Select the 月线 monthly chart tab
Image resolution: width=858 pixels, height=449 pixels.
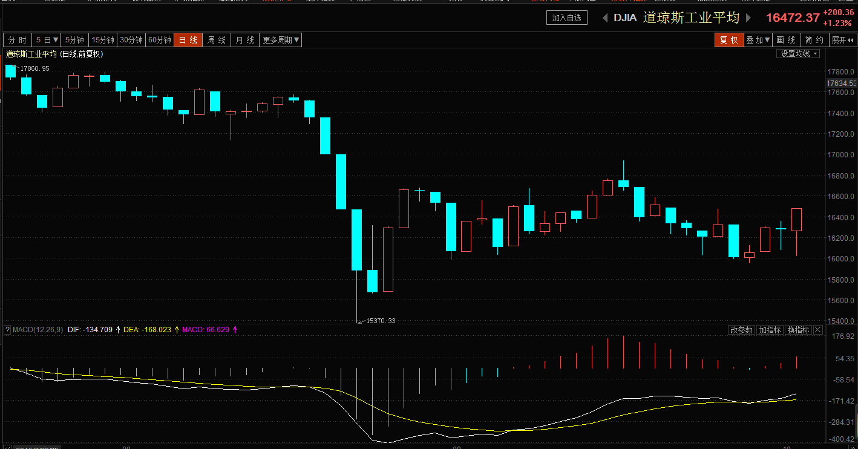point(245,40)
